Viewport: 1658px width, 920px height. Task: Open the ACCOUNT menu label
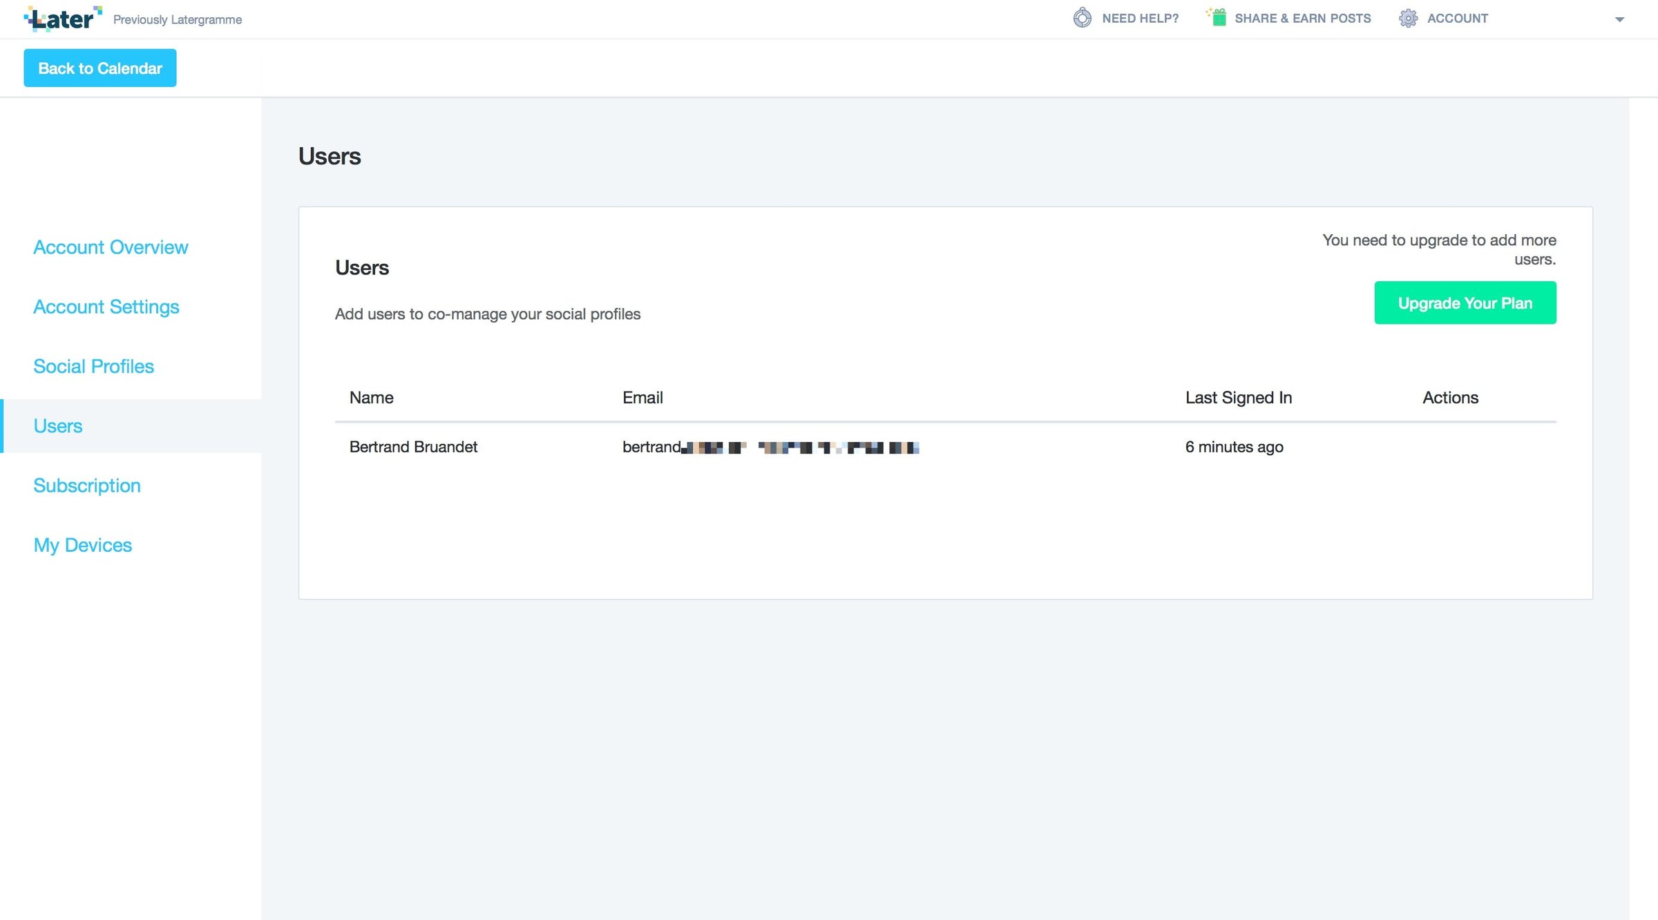click(x=1458, y=19)
